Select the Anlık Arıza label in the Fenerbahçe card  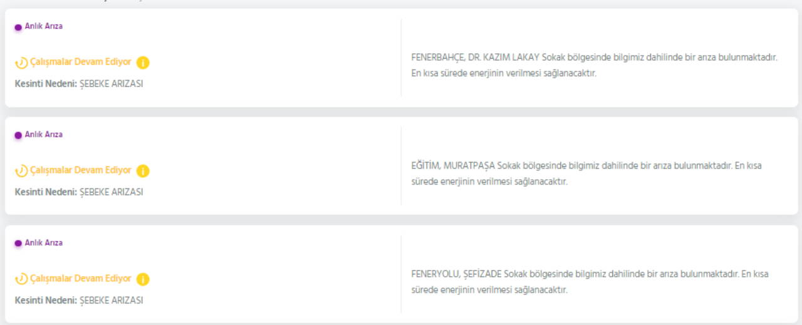[43, 26]
